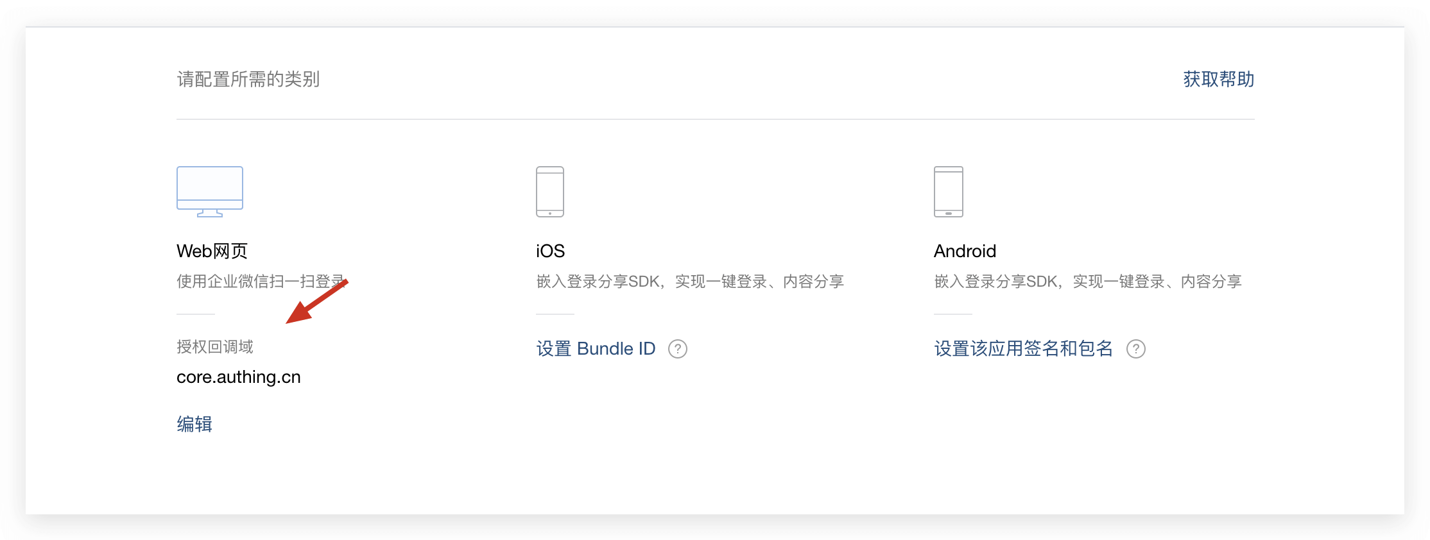Click 编辑 to edit the callback domain
The height and width of the screenshot is (540, 1430).
(194, 424)
